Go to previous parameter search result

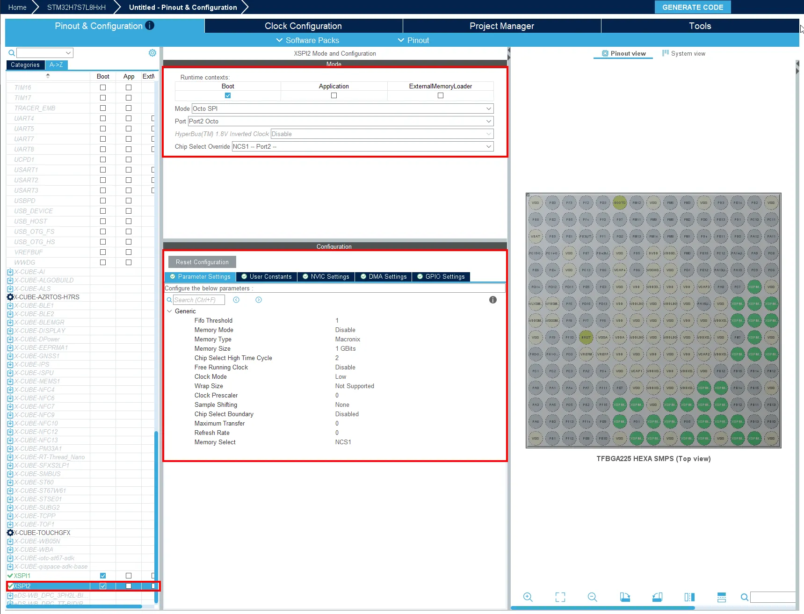(236, 300)
